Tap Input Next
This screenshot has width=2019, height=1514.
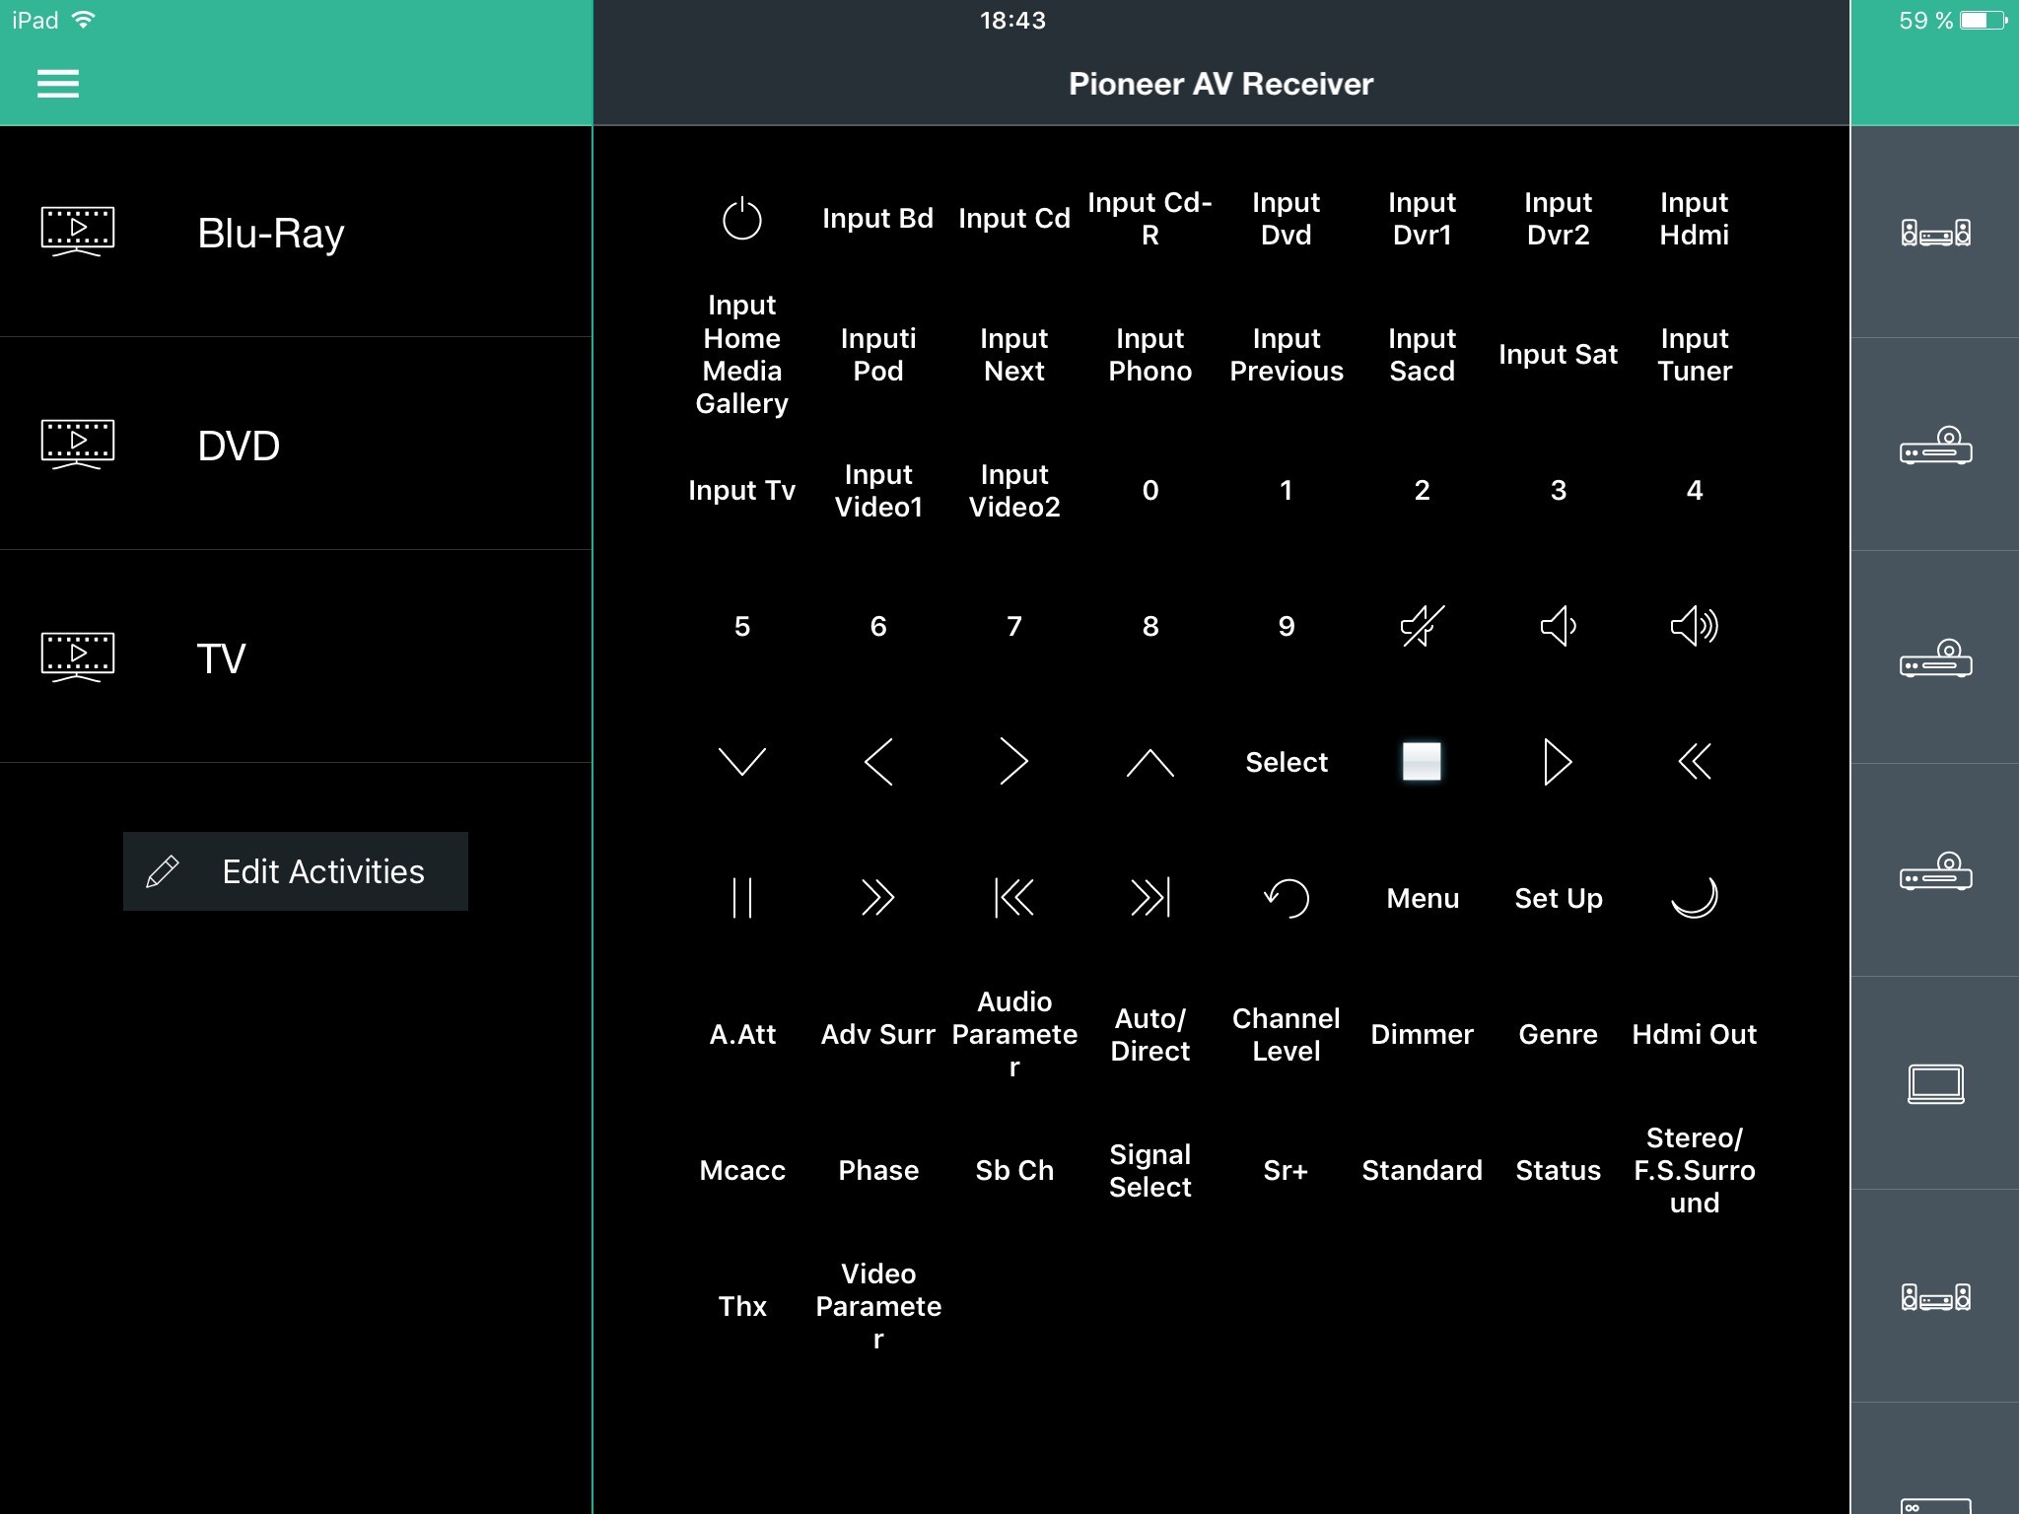coord(1014,354)
